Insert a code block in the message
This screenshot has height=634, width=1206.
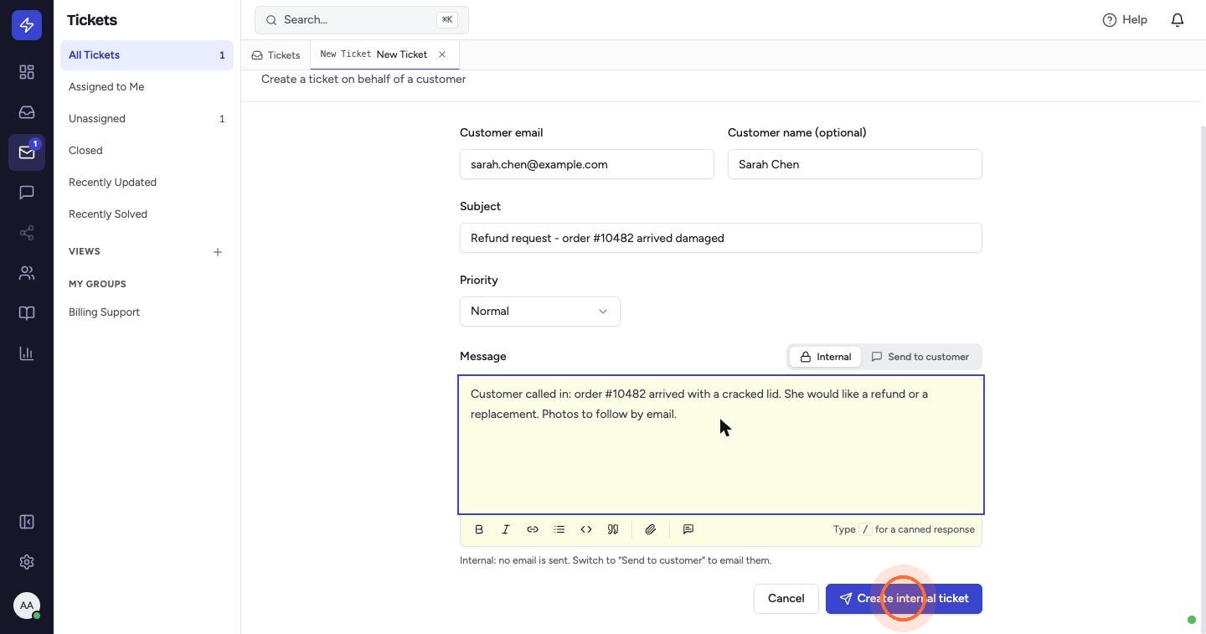click(586, 529)
